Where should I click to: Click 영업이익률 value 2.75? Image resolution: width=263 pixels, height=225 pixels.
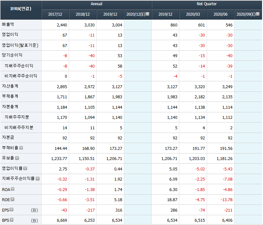point(63,169)
